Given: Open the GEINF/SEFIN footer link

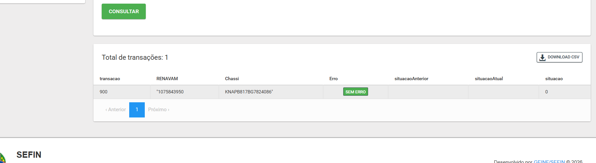Looking at the screenshot, I should 549,161.
